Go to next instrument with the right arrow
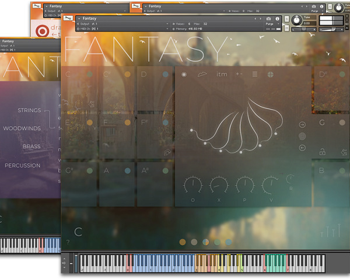 [x=260, y=19]
